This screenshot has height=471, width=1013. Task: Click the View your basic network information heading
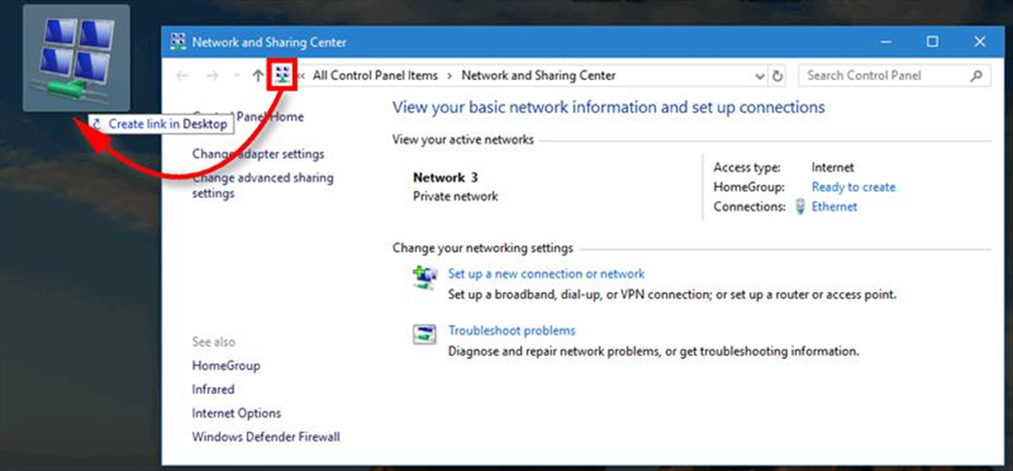[609, 108]
